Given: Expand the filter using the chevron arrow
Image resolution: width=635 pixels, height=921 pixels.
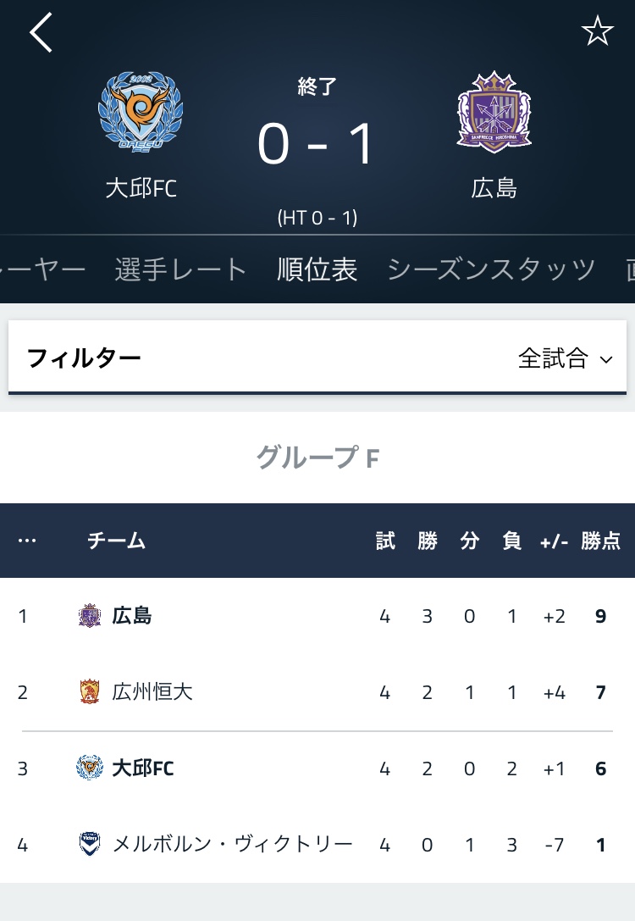Looking at the screenshot, I should [606, 359].
